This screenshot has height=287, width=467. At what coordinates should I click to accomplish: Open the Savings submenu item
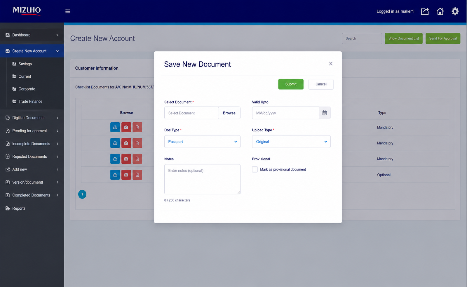pyautogui.click(x=25, y=64)
